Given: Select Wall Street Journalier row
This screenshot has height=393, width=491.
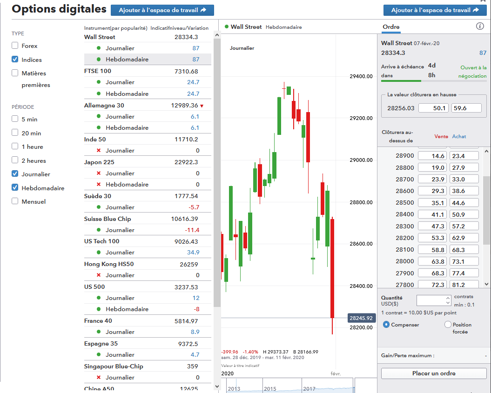Looking at the screenshot, I should pyautogui.click(x=148, y=48).
